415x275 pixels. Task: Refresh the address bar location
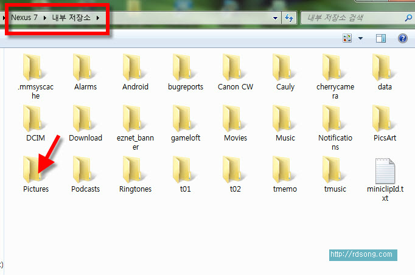point(289,18)
